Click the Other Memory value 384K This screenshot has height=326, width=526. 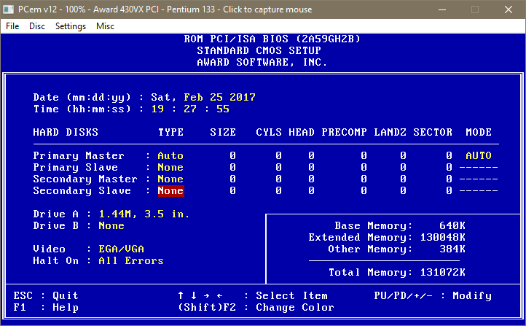(452, 249)
